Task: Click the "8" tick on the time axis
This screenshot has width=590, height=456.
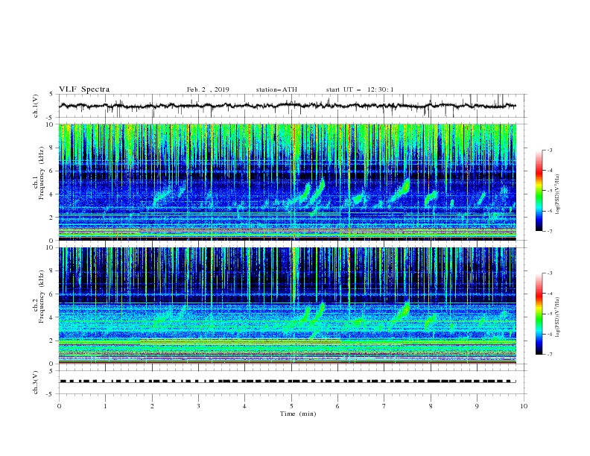Action: tap(431, 406)
